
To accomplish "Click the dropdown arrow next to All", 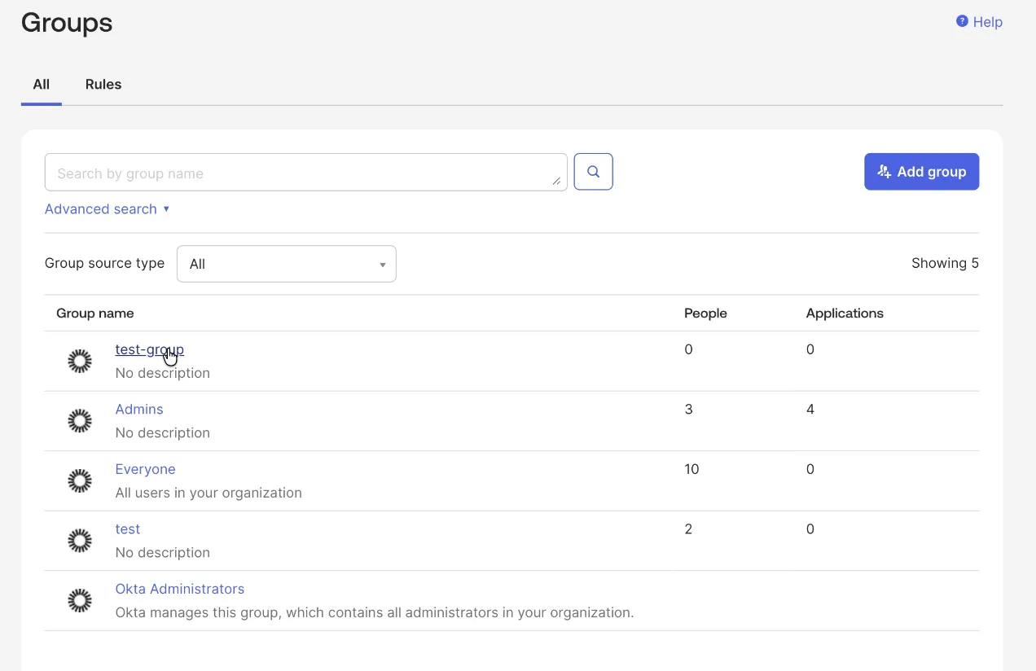I will 383,265.
